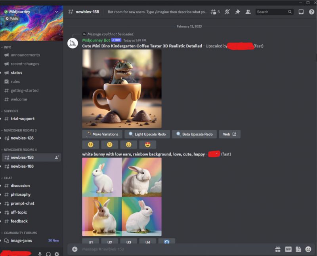
Task: Open the emoji picker in message bar
Action: click(308, 249)
